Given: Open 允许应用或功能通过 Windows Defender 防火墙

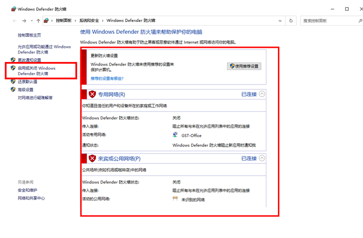Looking at the screenshot, I should [x=44, y=49].
